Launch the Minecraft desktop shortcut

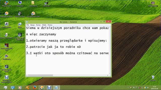[x=46, y=4]
